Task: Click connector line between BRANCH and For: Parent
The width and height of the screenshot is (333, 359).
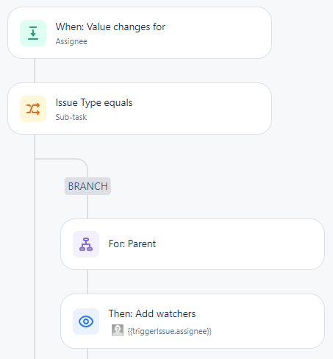Action: click(x=87, y=207)
